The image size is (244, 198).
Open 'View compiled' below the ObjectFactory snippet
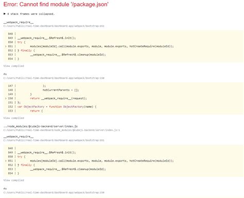pyautogui.click(x=14, y=118)
